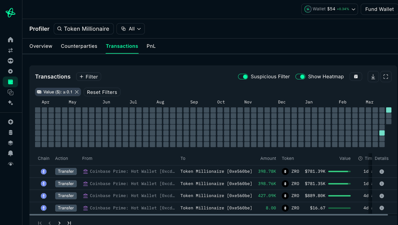Click Token Millionaire address in 398.76K row

click(x=216, y=184)
